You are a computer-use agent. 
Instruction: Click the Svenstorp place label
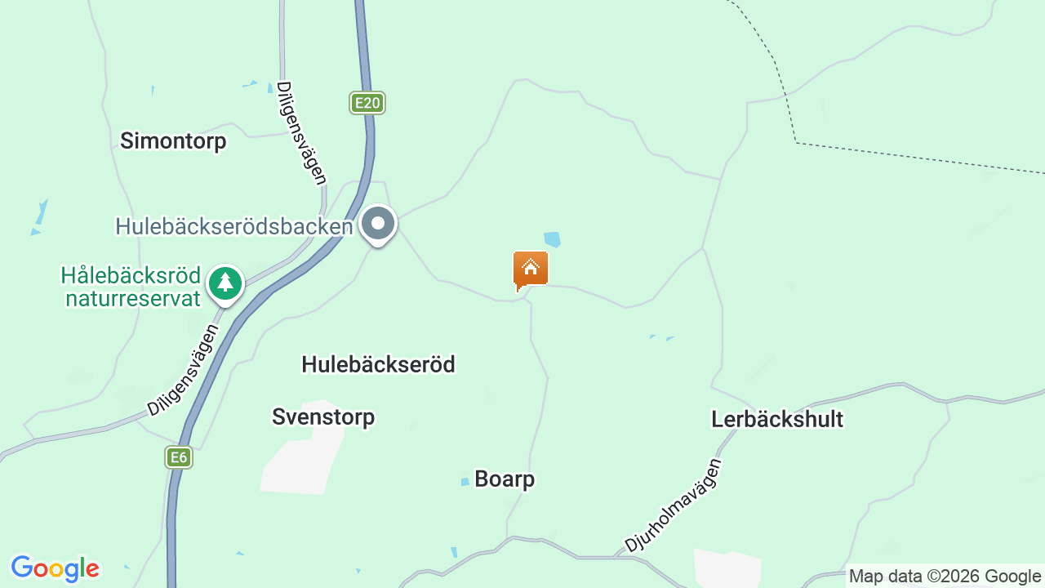[x=323, y=416]
